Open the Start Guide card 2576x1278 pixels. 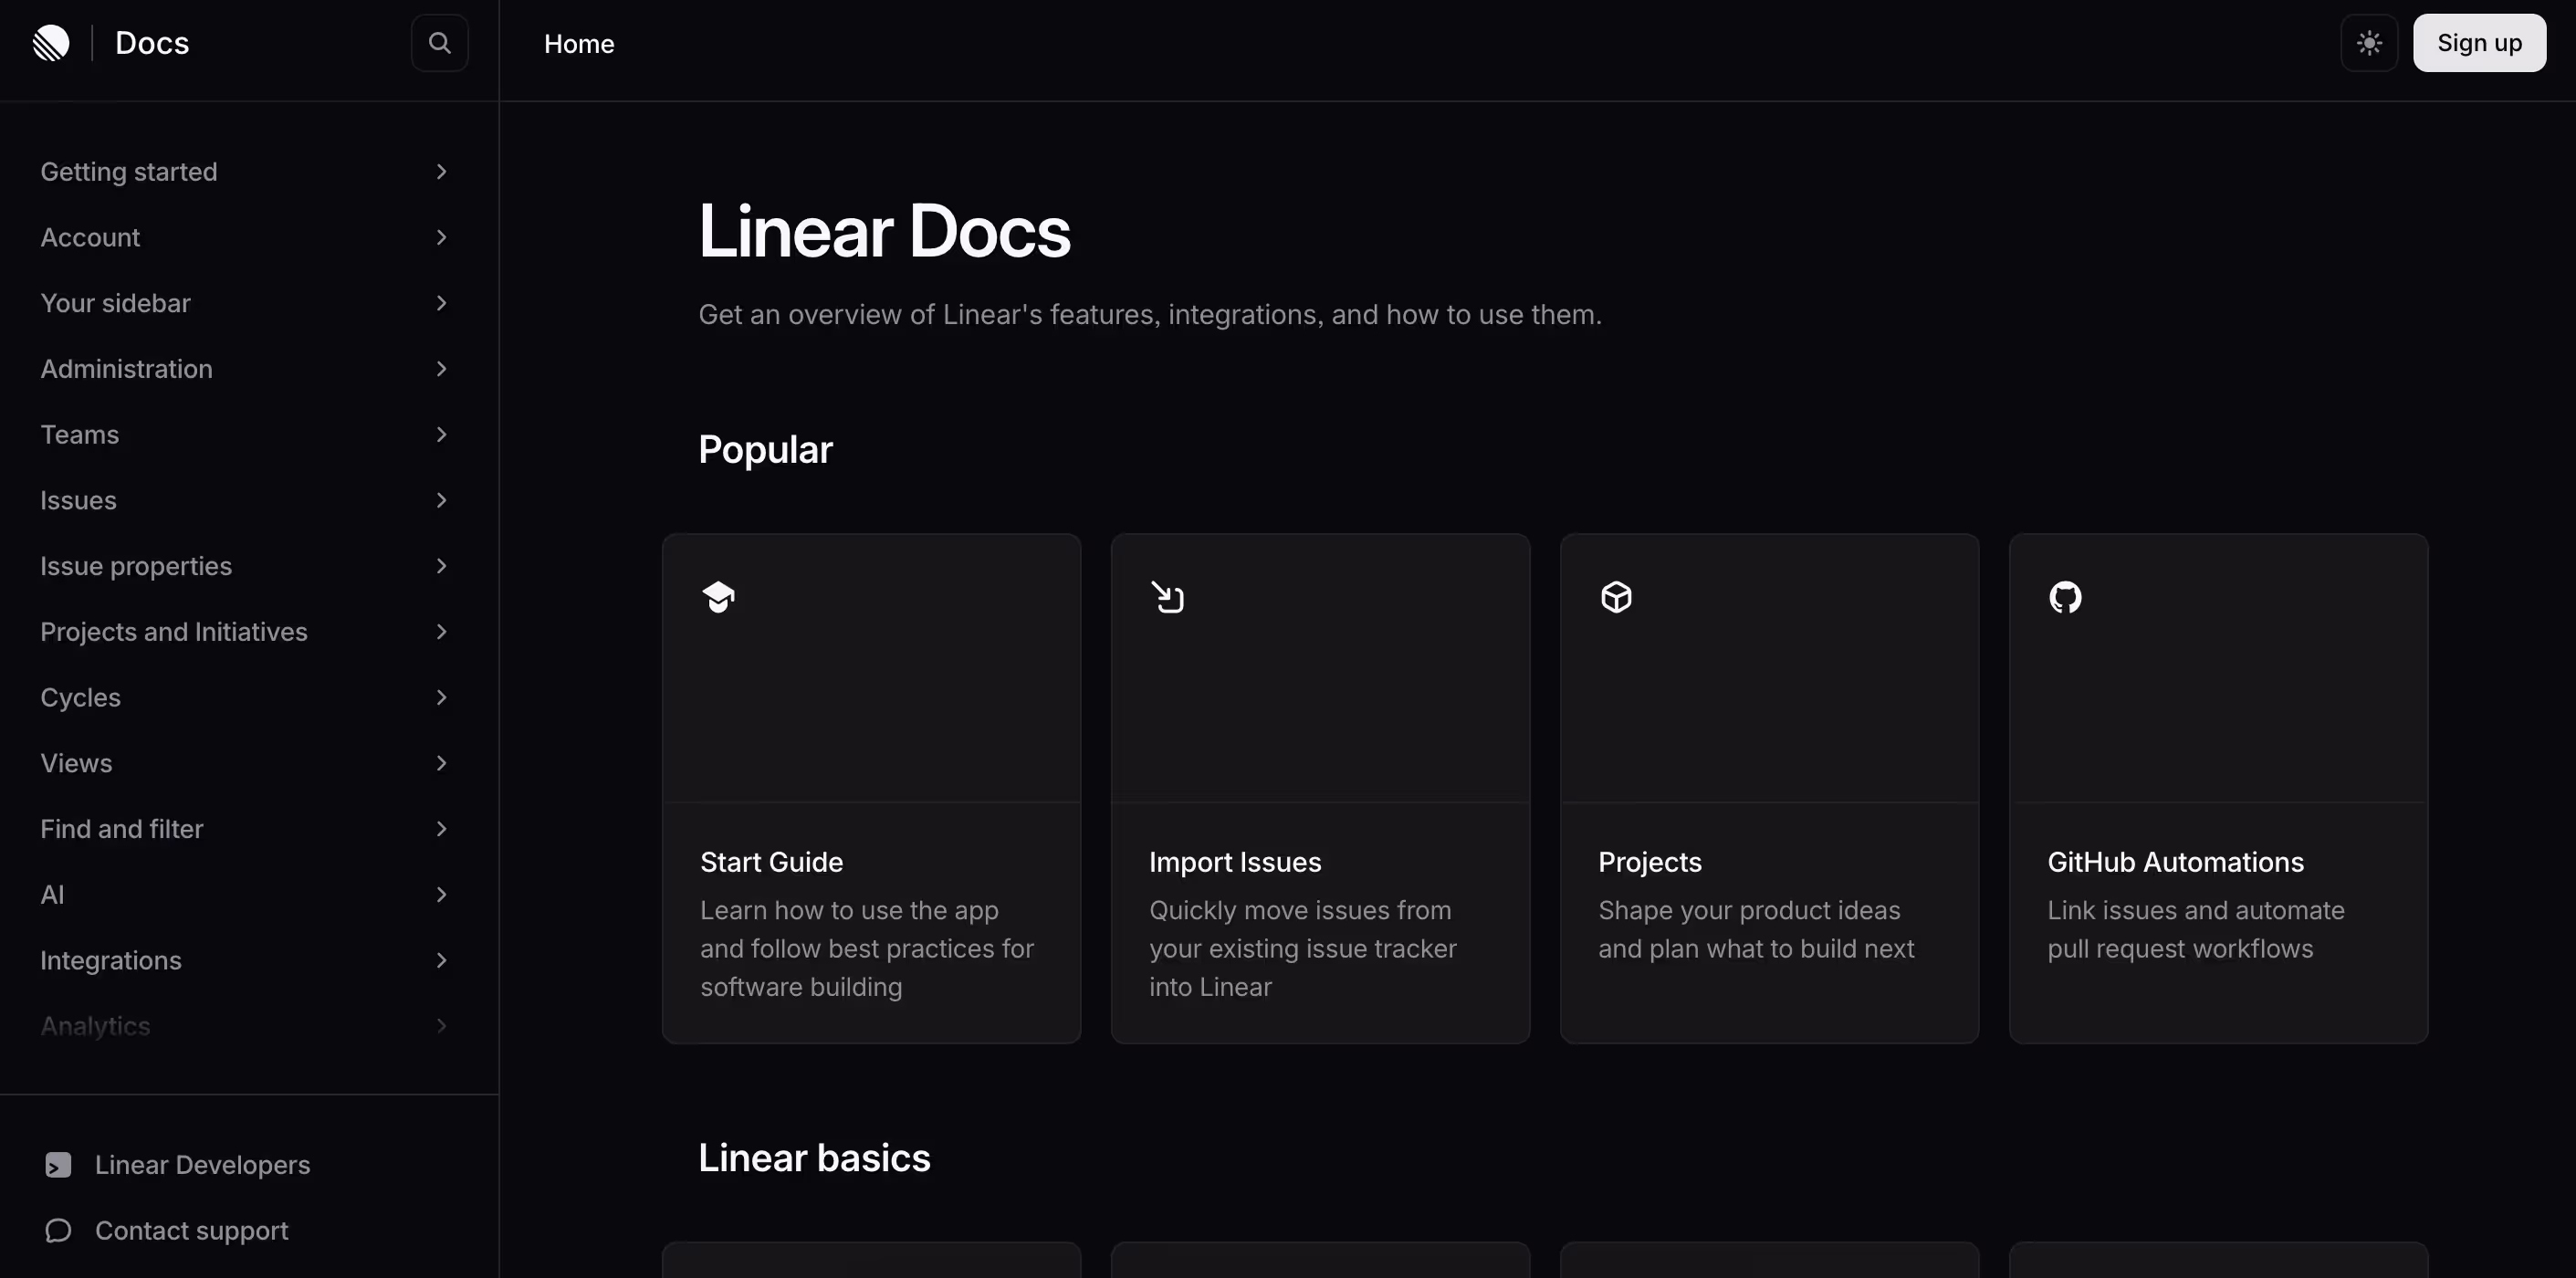tap(871, 789)
